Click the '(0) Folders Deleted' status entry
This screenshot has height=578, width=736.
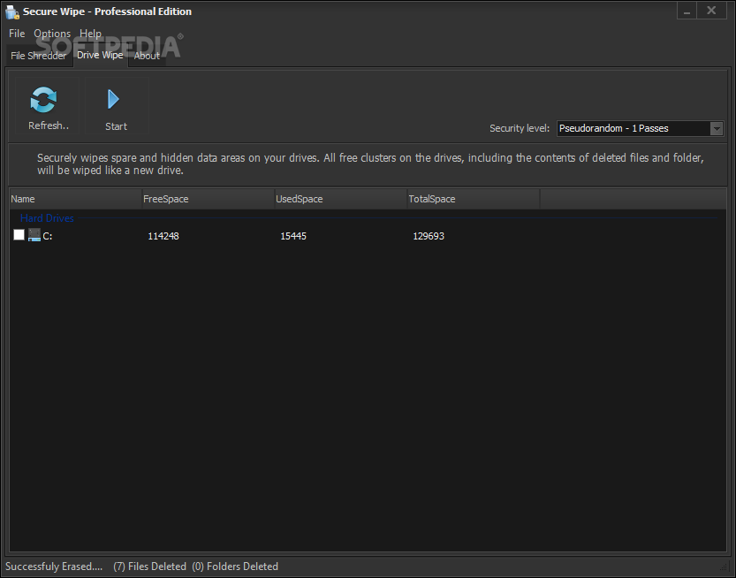coord(235,567)
